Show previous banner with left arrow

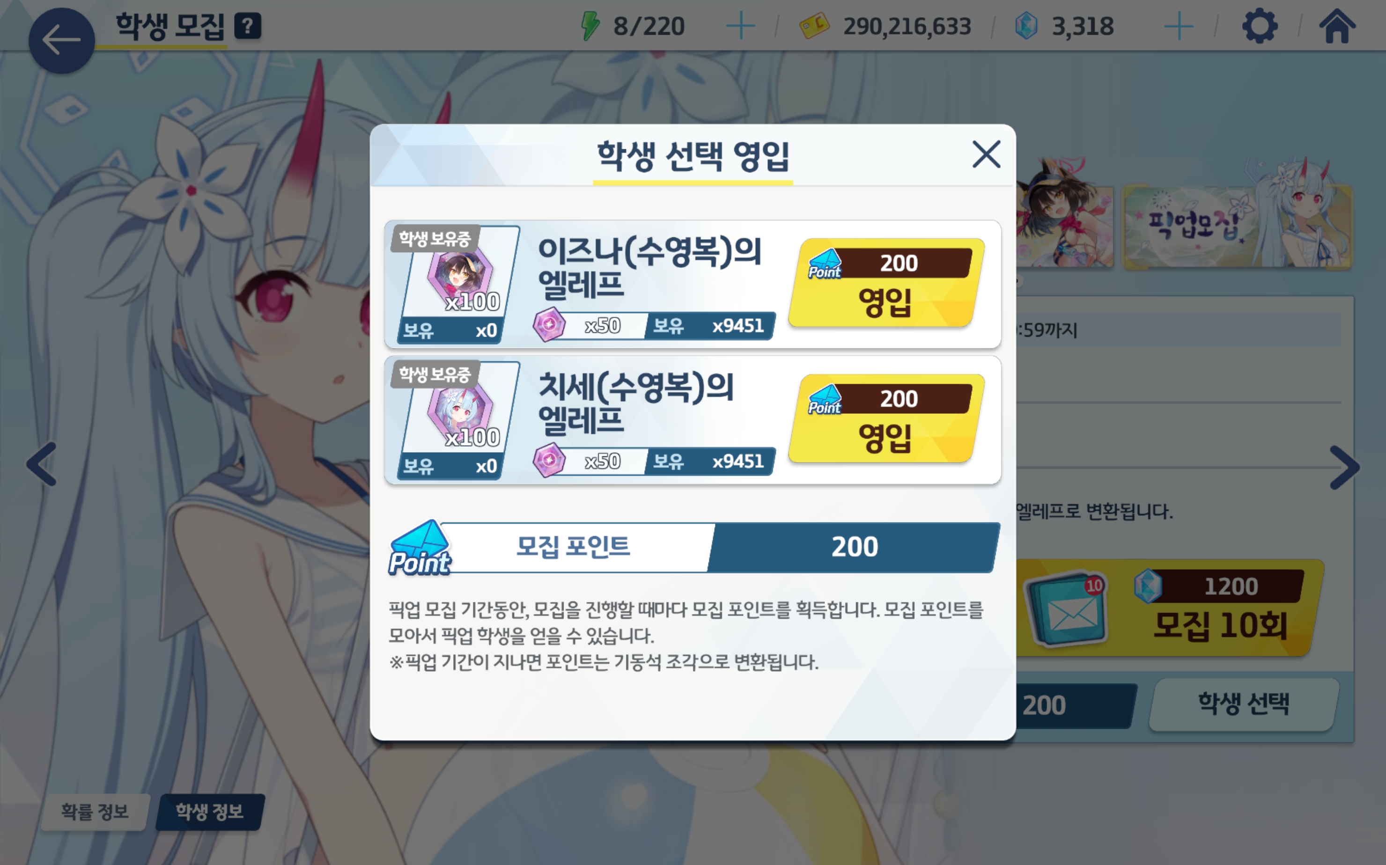(x=42, y=464)
